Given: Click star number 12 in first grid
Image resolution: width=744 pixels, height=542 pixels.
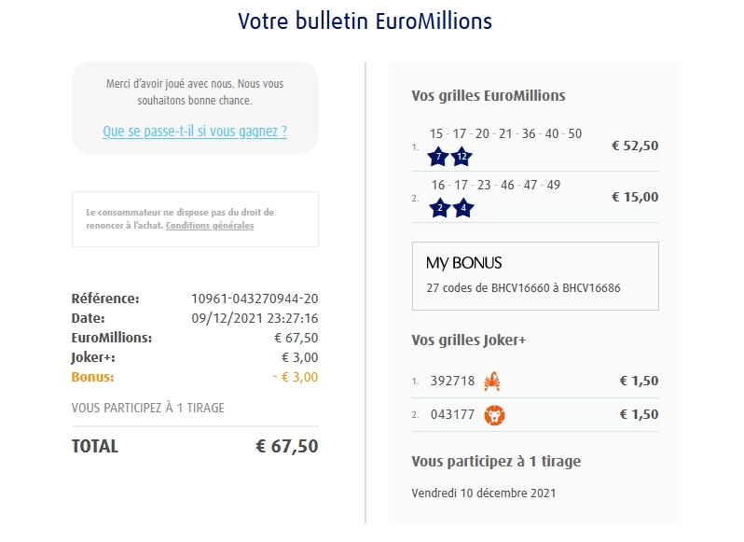Looking at the screenshot, I should (x=462, y=157).
